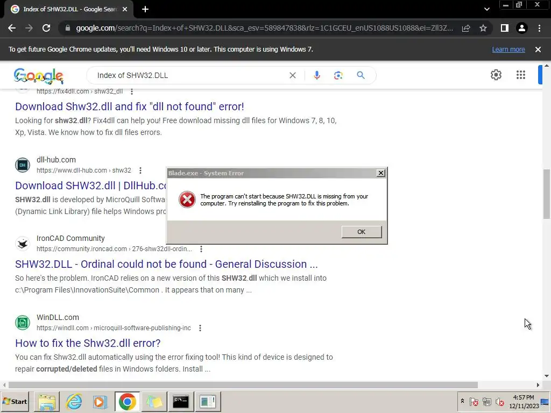Screen dimensions: 551x413
Task: Show hidden system tray icons
Action: [x=462, y=401]
